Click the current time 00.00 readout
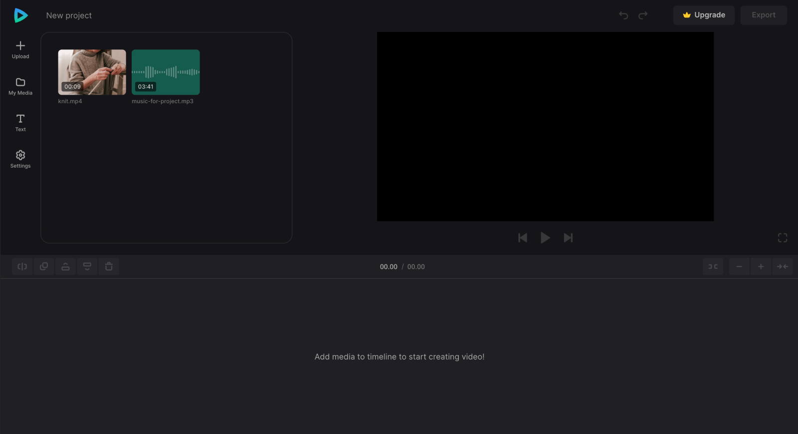 (x=389, y=267)
